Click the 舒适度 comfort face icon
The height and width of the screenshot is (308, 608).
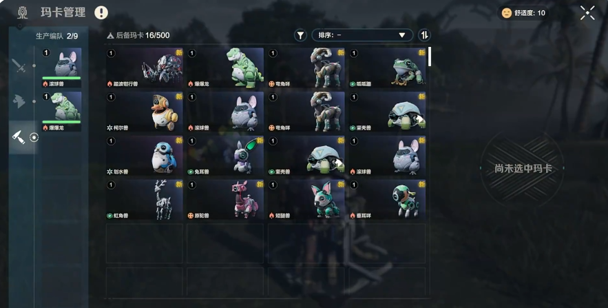[506, 13]
